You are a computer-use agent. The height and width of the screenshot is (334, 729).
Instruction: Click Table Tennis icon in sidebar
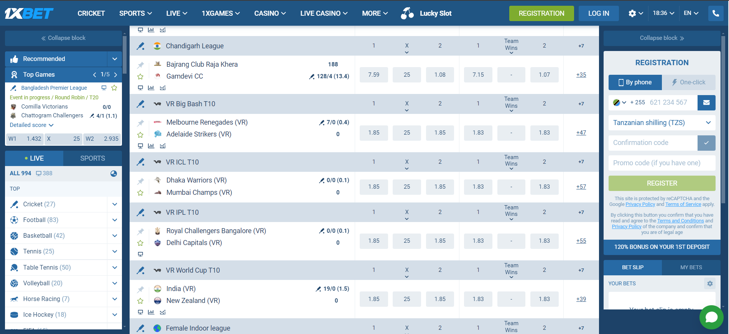(x=14, y=268)
